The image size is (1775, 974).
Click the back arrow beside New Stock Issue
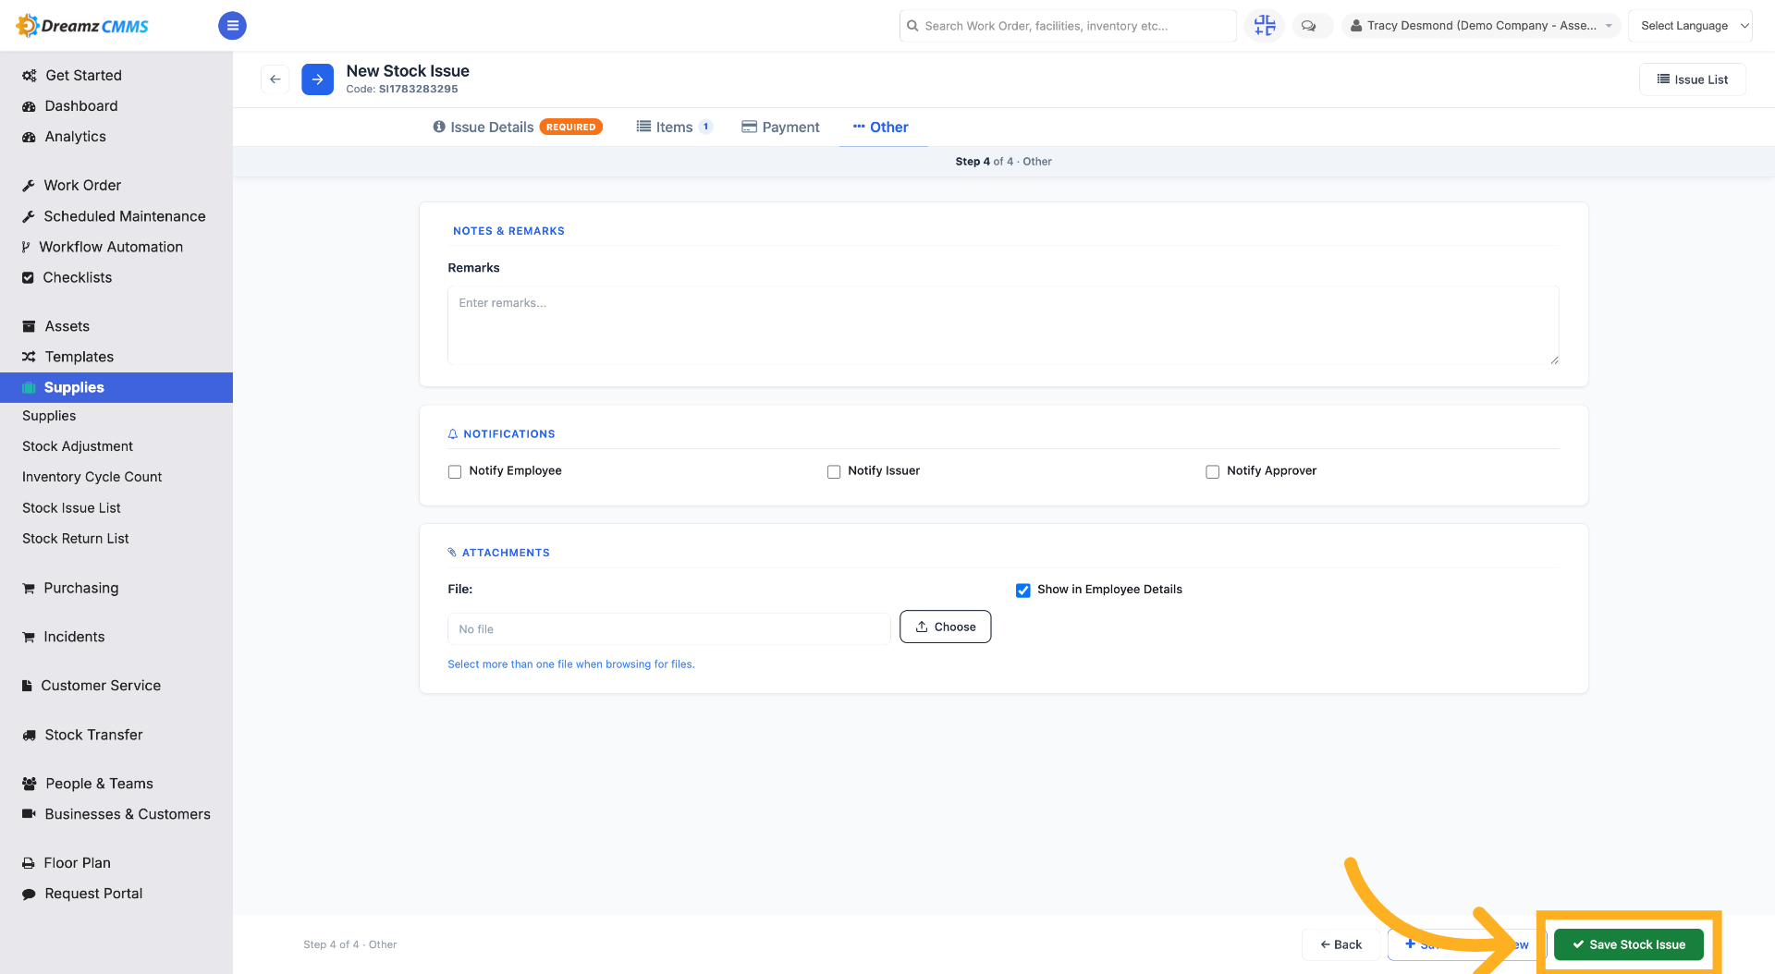click(275, 79)
